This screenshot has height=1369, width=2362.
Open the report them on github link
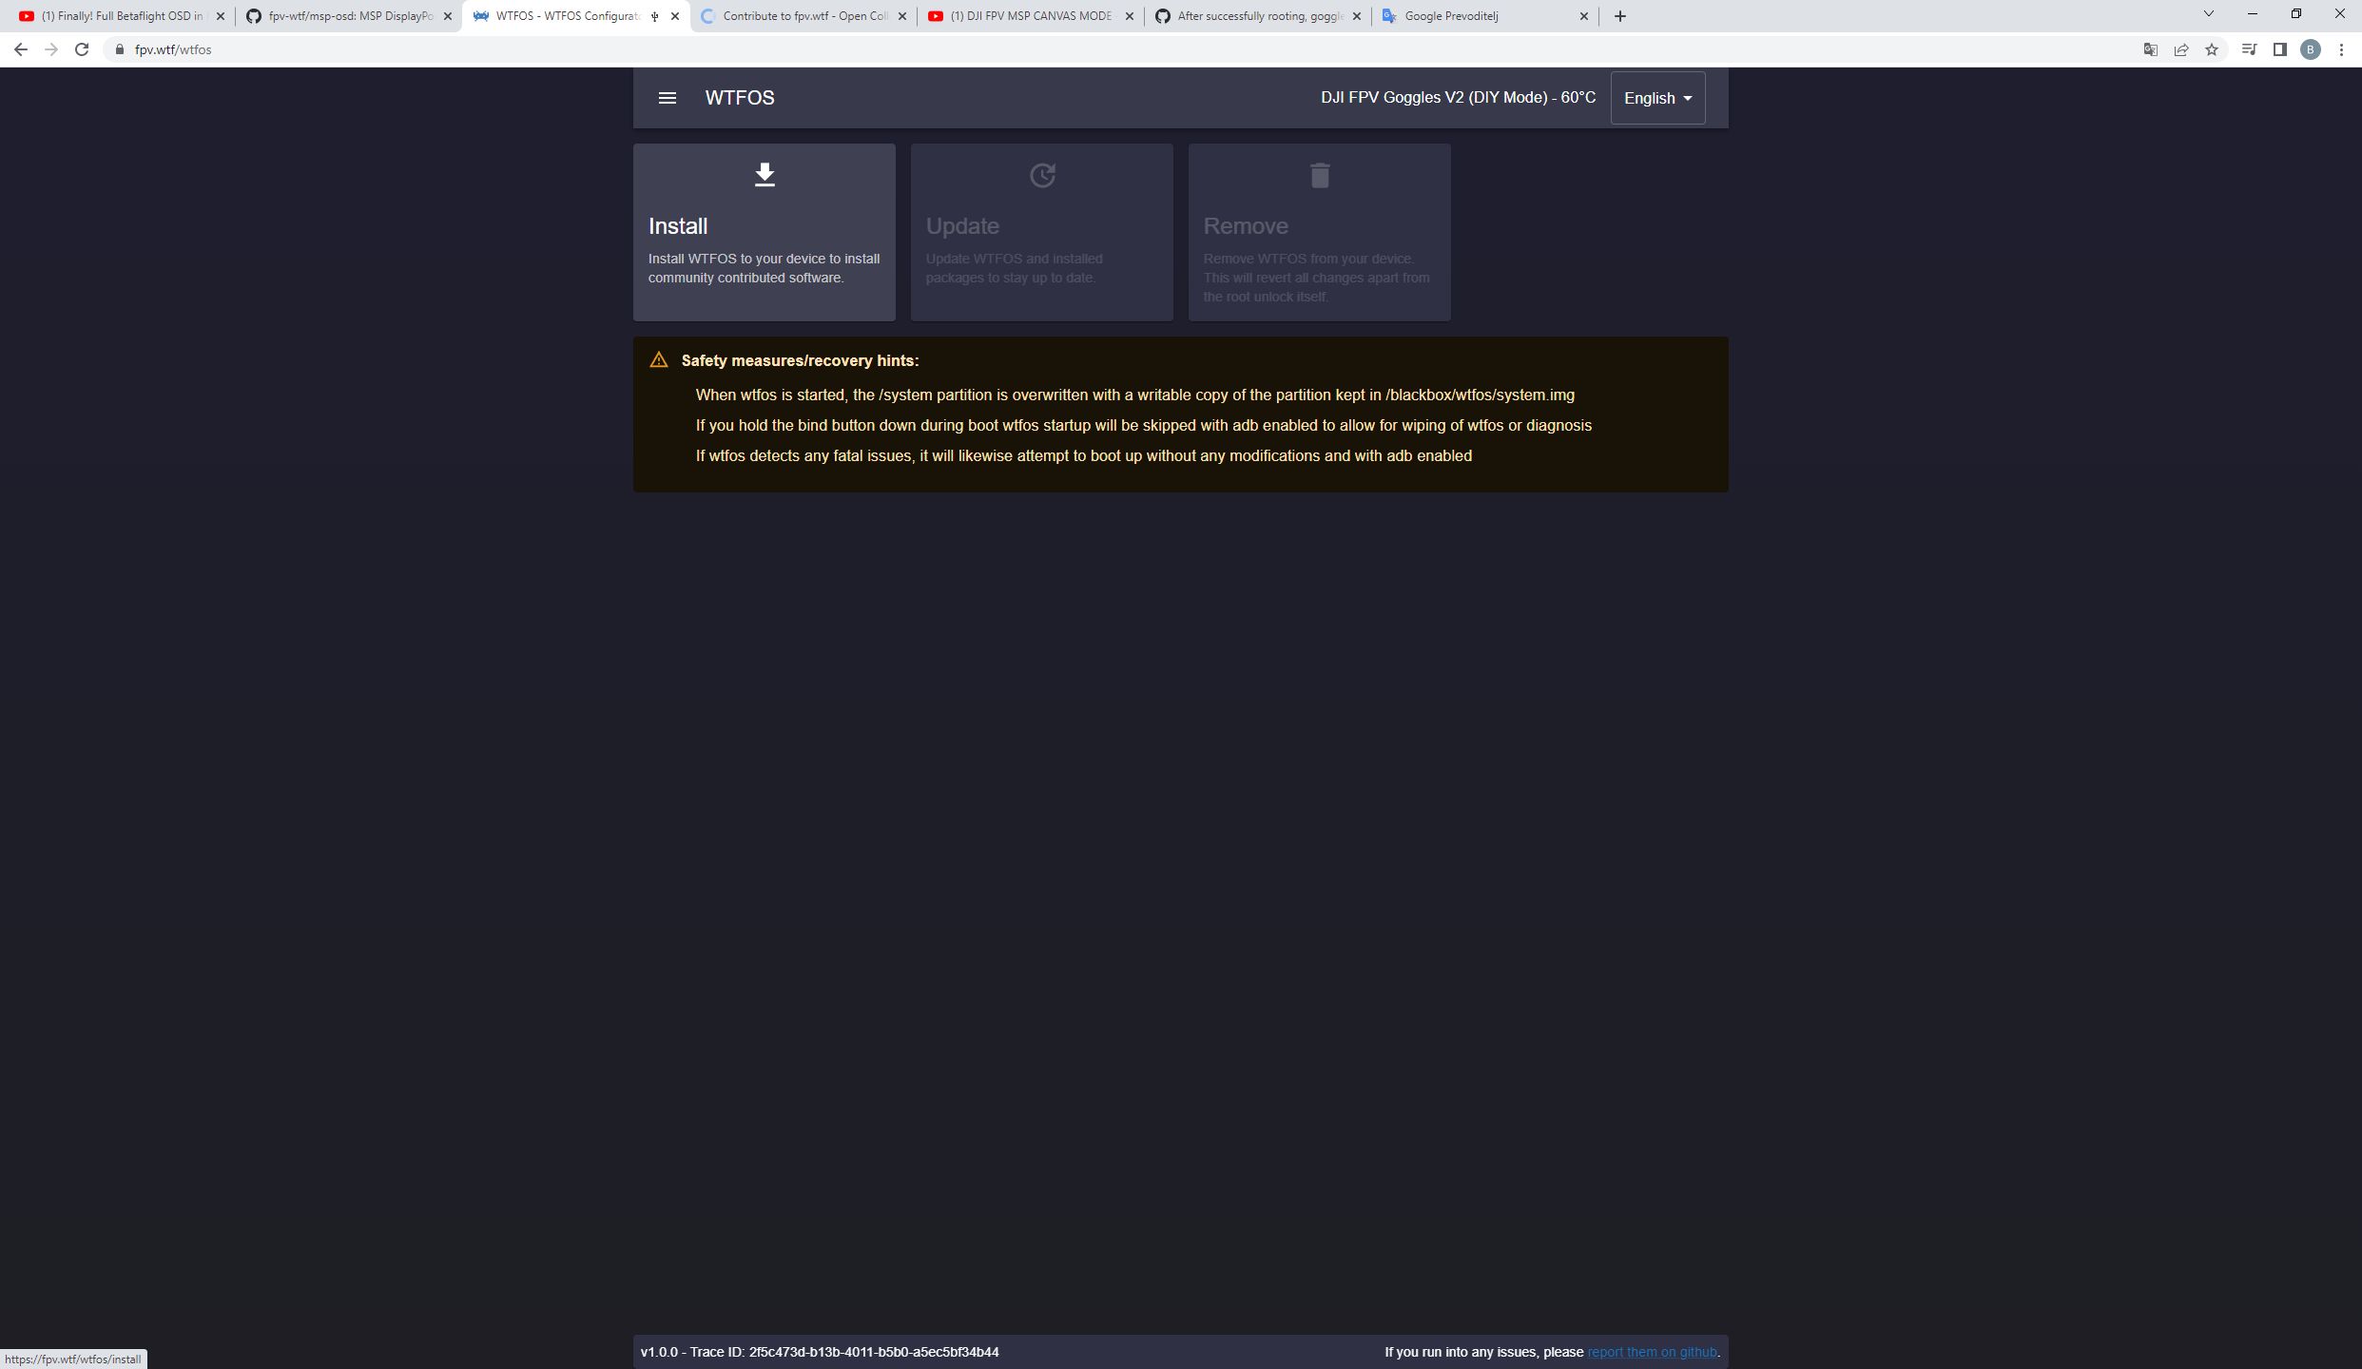(x=1652, y=1351)
